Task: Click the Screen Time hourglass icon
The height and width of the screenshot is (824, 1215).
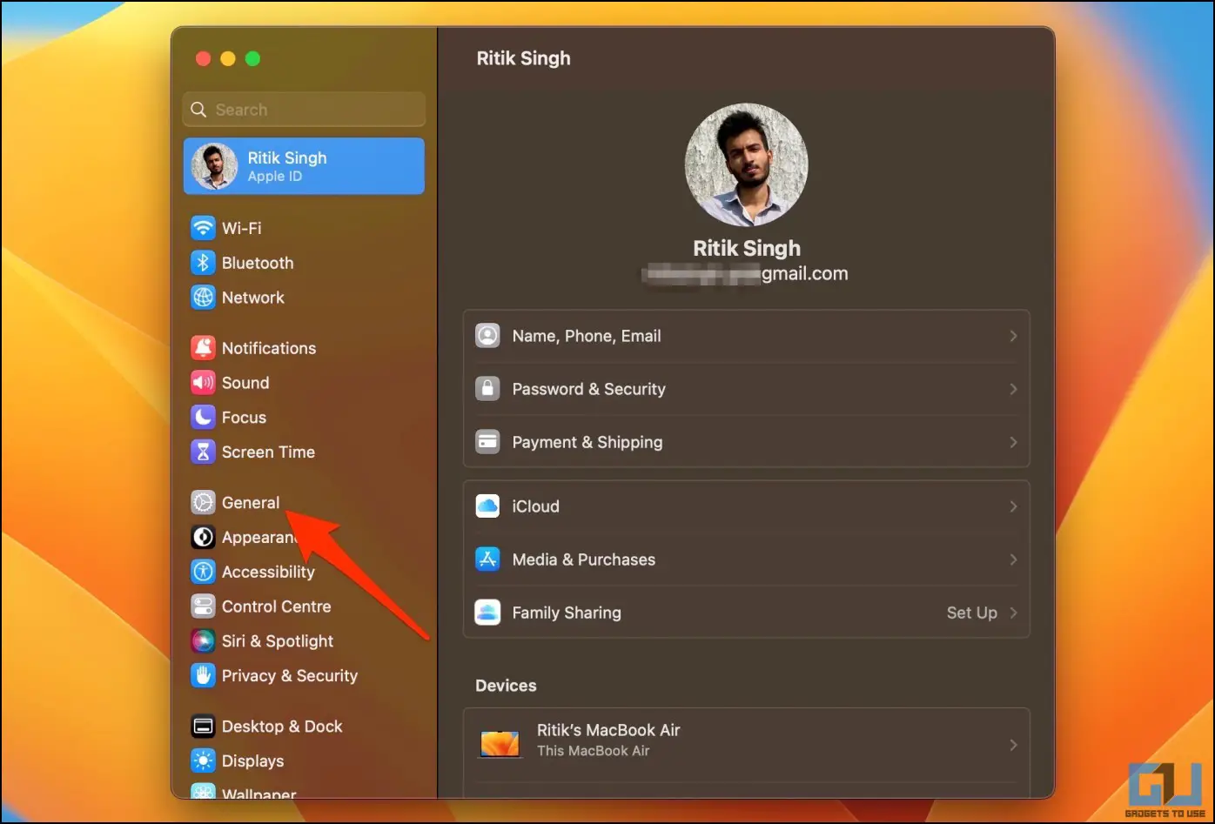Action: (x=203, y=452)
